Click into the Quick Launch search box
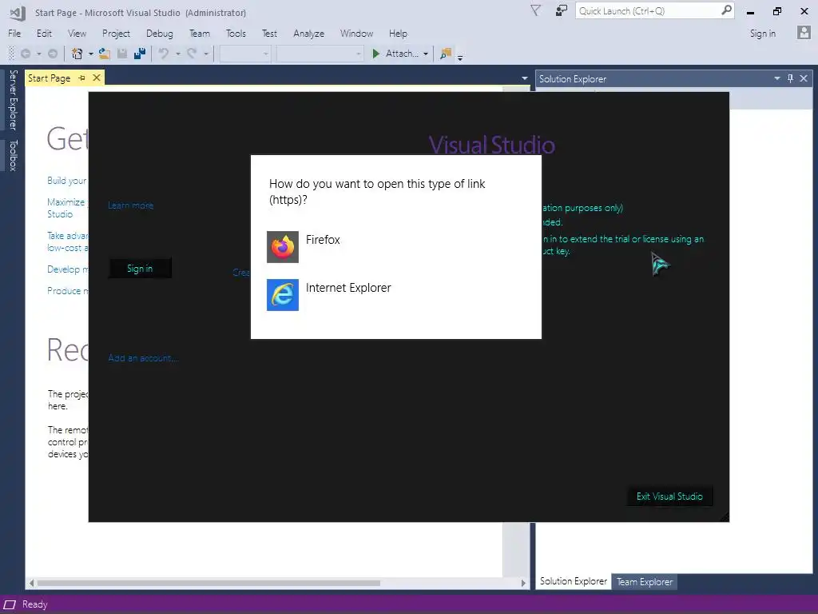 [647, 11]
